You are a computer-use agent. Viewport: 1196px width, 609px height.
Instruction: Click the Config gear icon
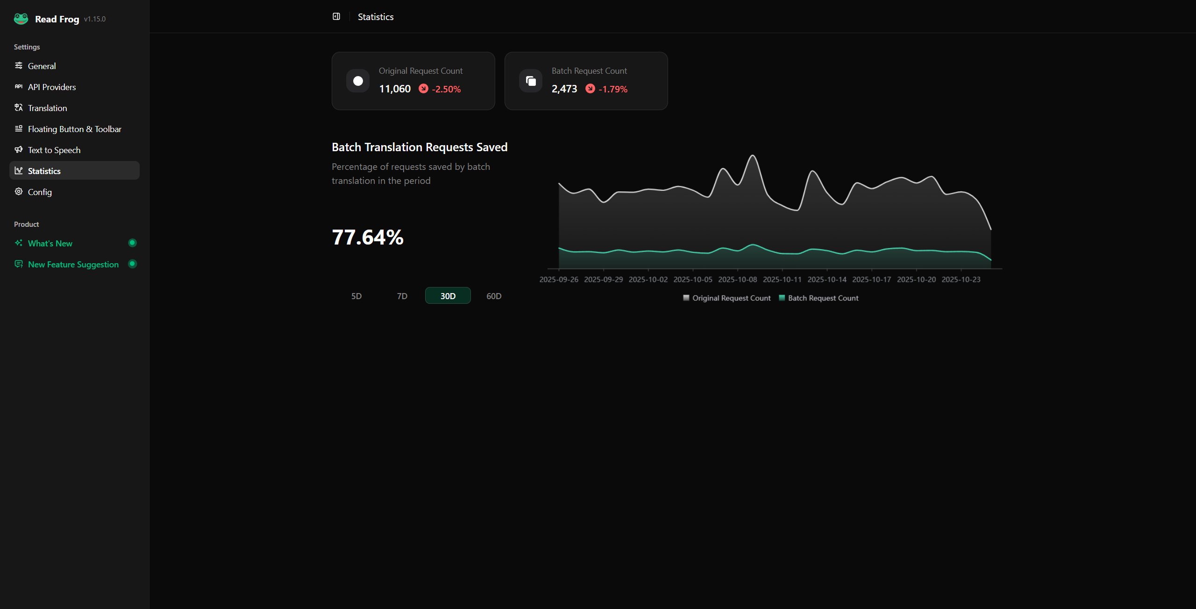[19, 192]
